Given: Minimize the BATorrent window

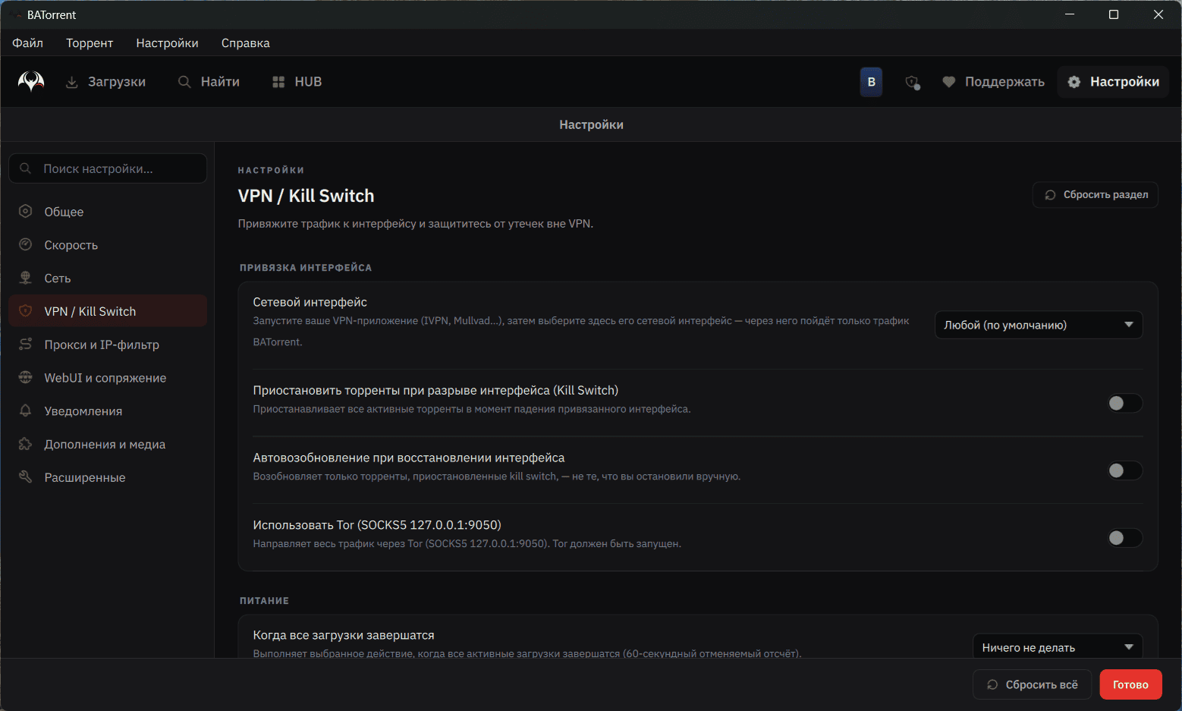Looking at the screenshot, I should (1070, 14).
